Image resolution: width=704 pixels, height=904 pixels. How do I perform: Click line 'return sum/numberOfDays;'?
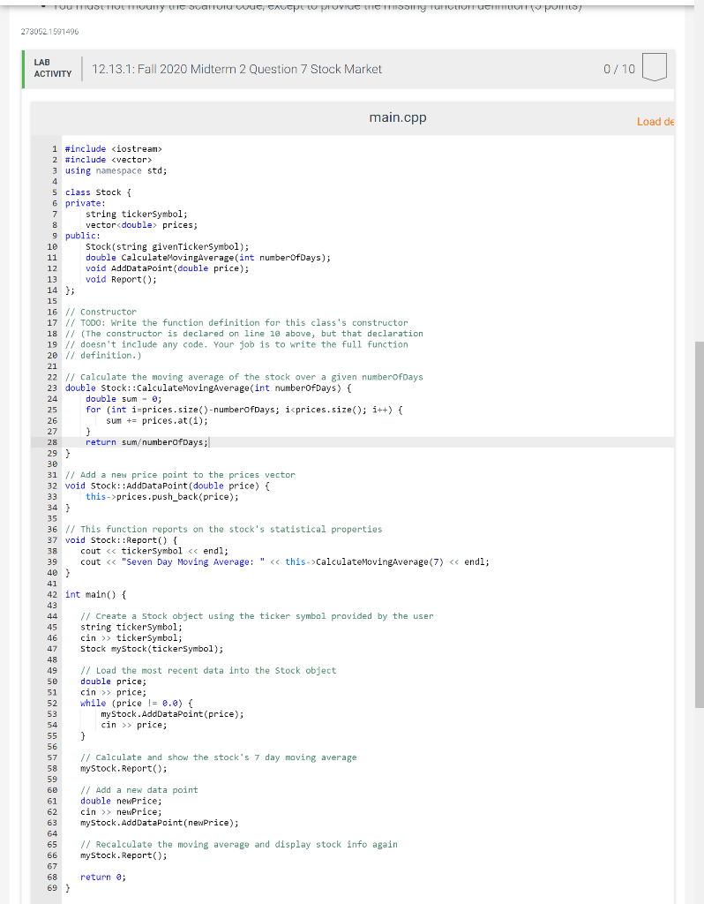(x=147, y=442)
